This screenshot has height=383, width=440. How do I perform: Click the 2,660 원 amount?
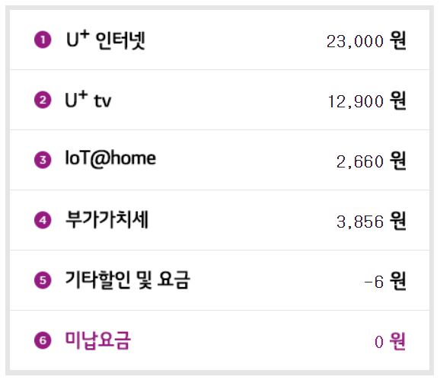371,161
